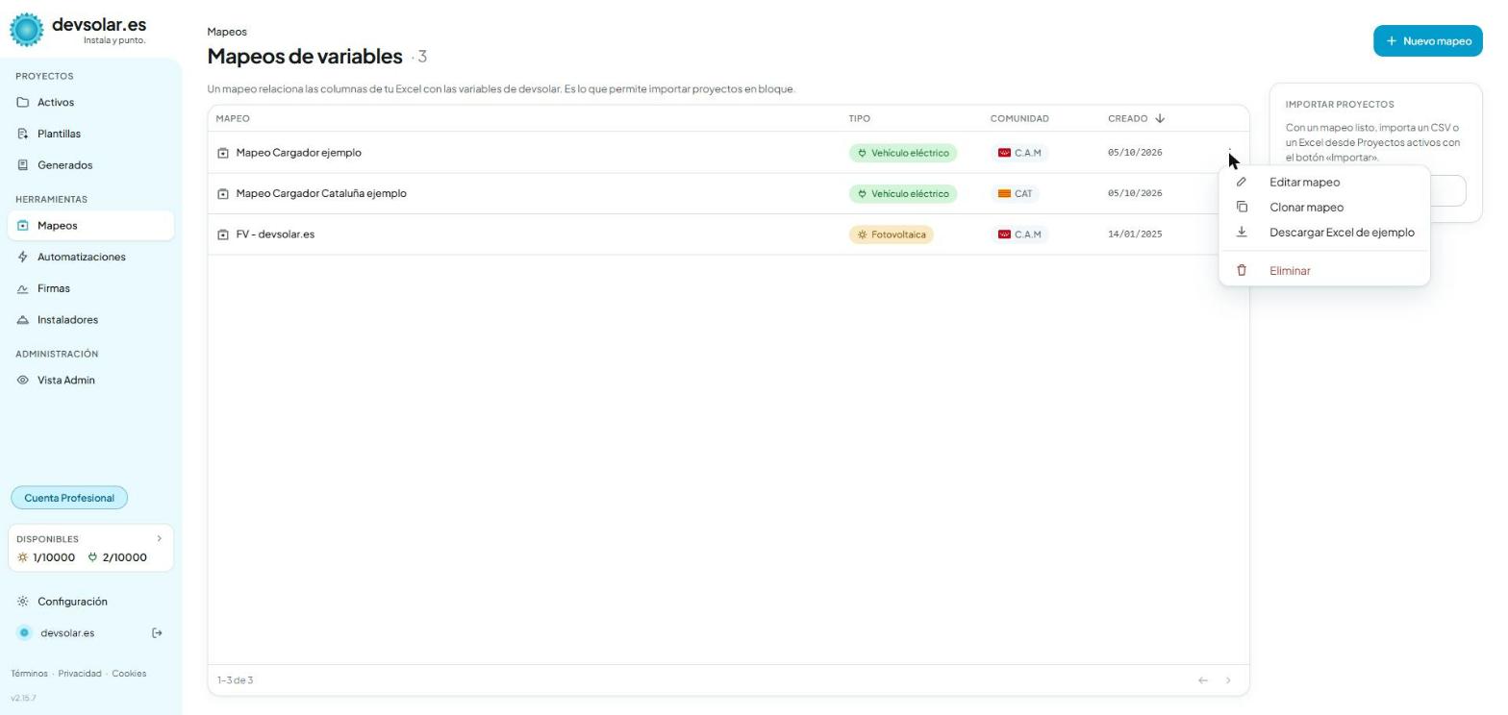Click the 14/01/2025 creation date

(1135, 234)
